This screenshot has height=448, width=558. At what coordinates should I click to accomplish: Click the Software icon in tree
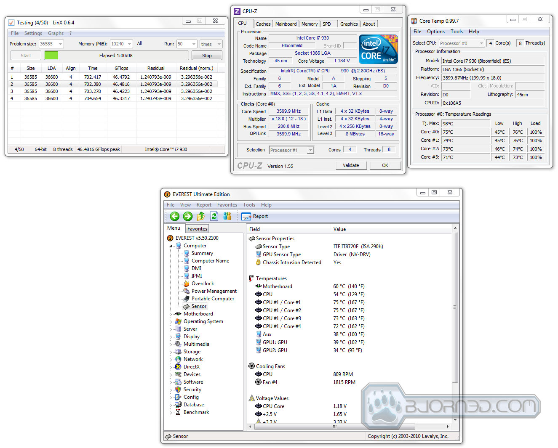click(178, 382)
